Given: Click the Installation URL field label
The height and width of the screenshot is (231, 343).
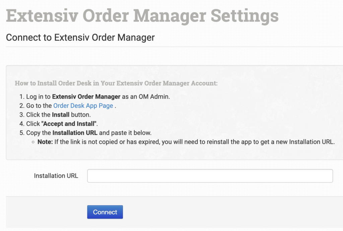Looking at the screenshot, I should (56, 176).
